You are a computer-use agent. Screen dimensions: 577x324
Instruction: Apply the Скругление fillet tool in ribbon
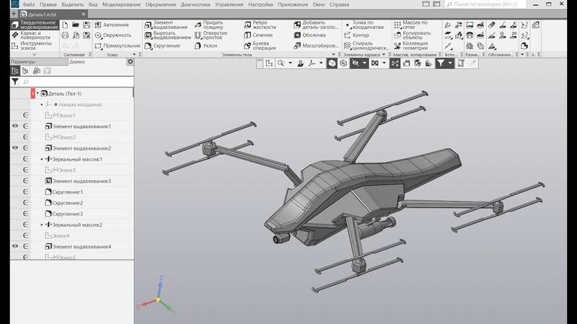[x=162, y=46]
